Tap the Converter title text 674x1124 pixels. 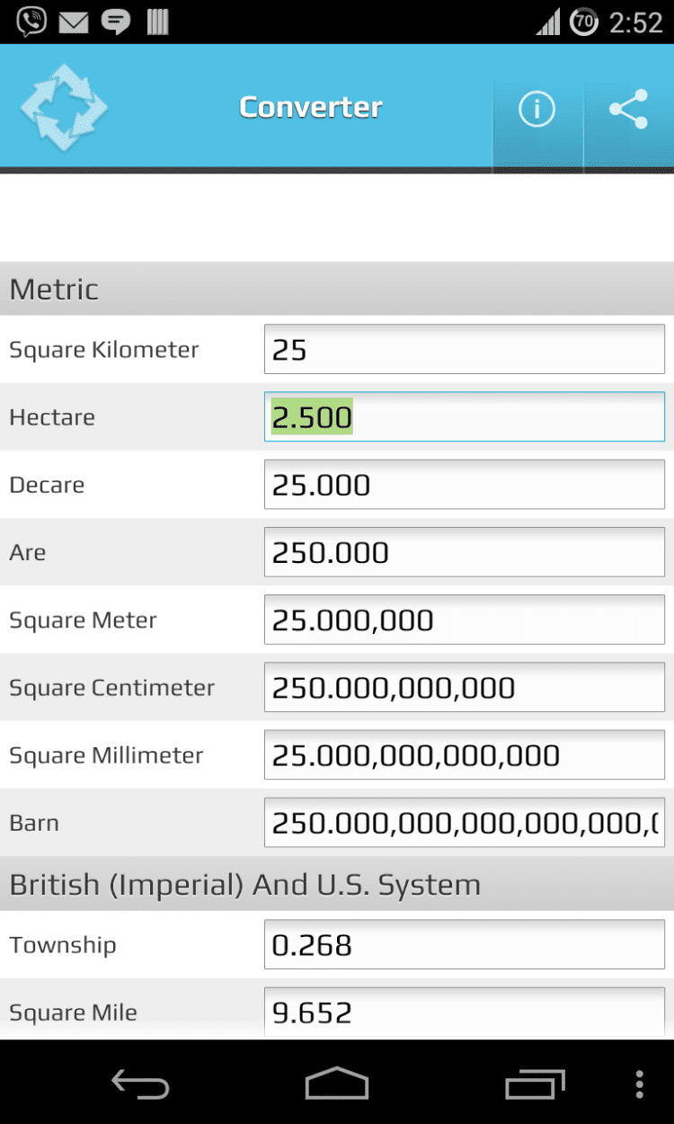[x=311, y=107]
